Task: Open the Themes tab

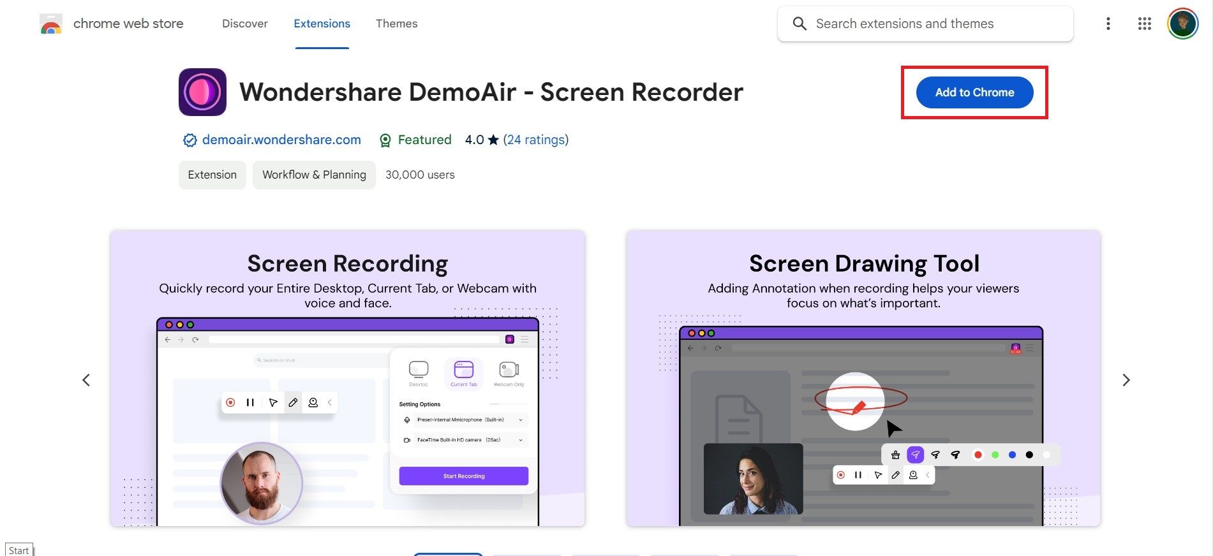Action: coord(396,24)
